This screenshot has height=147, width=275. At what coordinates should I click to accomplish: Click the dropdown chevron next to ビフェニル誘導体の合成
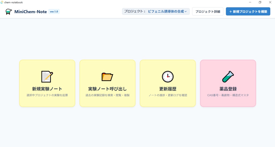click(x=186, y=12)
